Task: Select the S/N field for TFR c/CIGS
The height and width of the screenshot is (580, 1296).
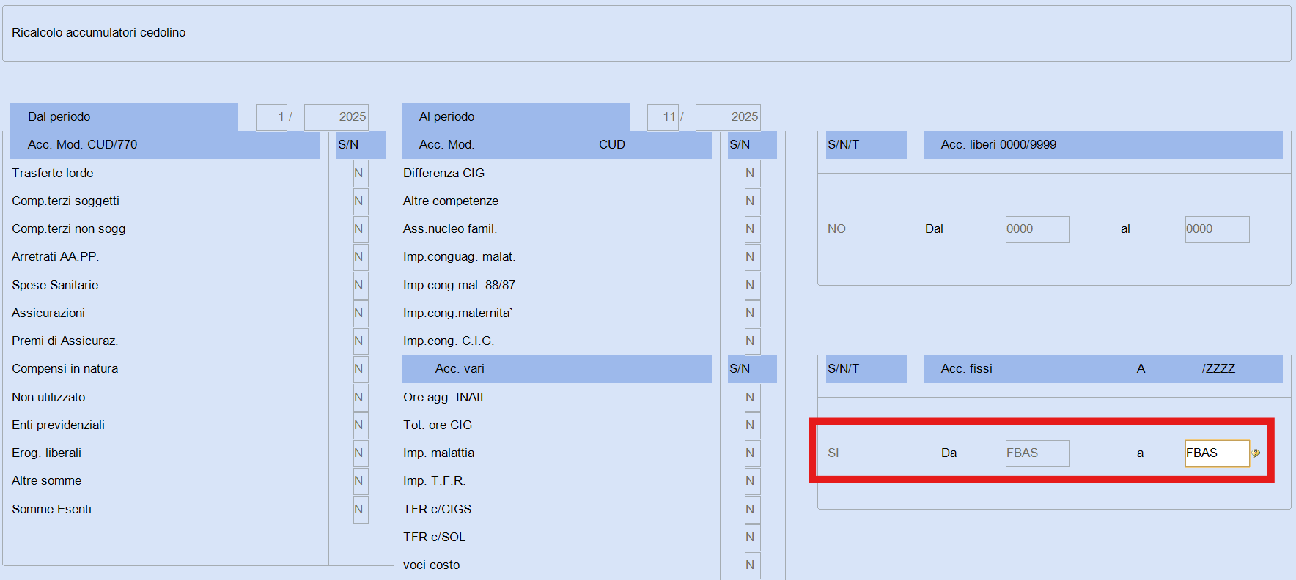Action: (752, 510)
